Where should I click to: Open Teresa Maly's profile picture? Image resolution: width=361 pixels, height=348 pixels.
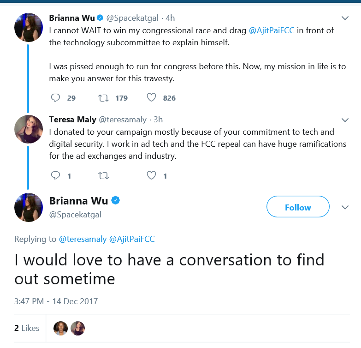click(29, 129)
